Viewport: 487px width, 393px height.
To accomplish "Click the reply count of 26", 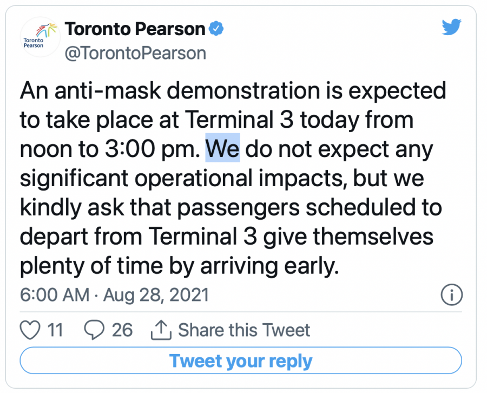I will 122,330.
